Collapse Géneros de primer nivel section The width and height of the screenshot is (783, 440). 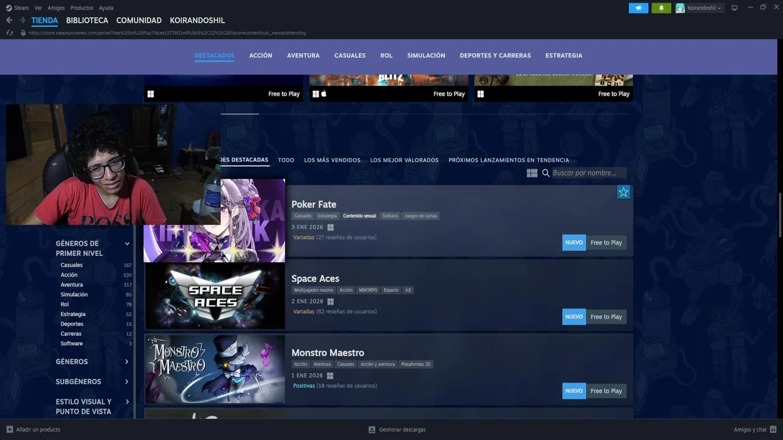tap(127, 244)
